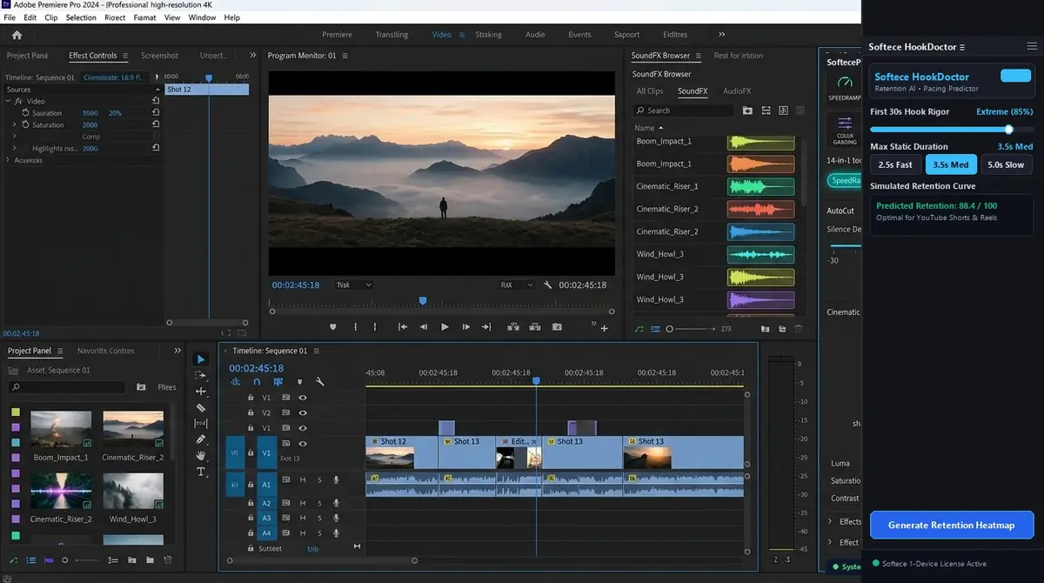Click Generate Retention Heatmap button
The height and width of the screenshot is (583, 1044).
coord(951,525)
